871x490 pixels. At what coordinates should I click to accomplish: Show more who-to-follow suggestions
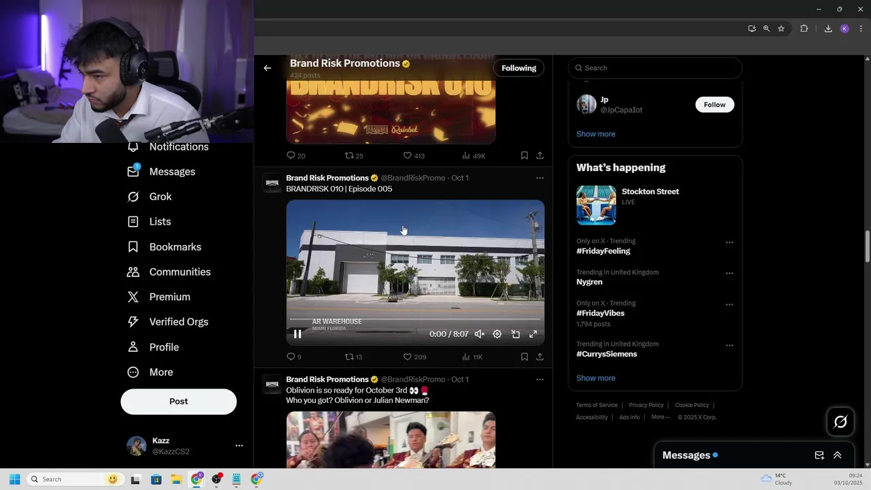coord(595,134)
